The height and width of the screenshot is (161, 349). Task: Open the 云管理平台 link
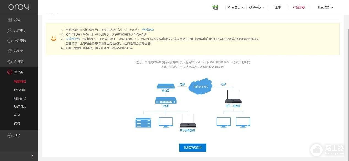tap(73, 39)
